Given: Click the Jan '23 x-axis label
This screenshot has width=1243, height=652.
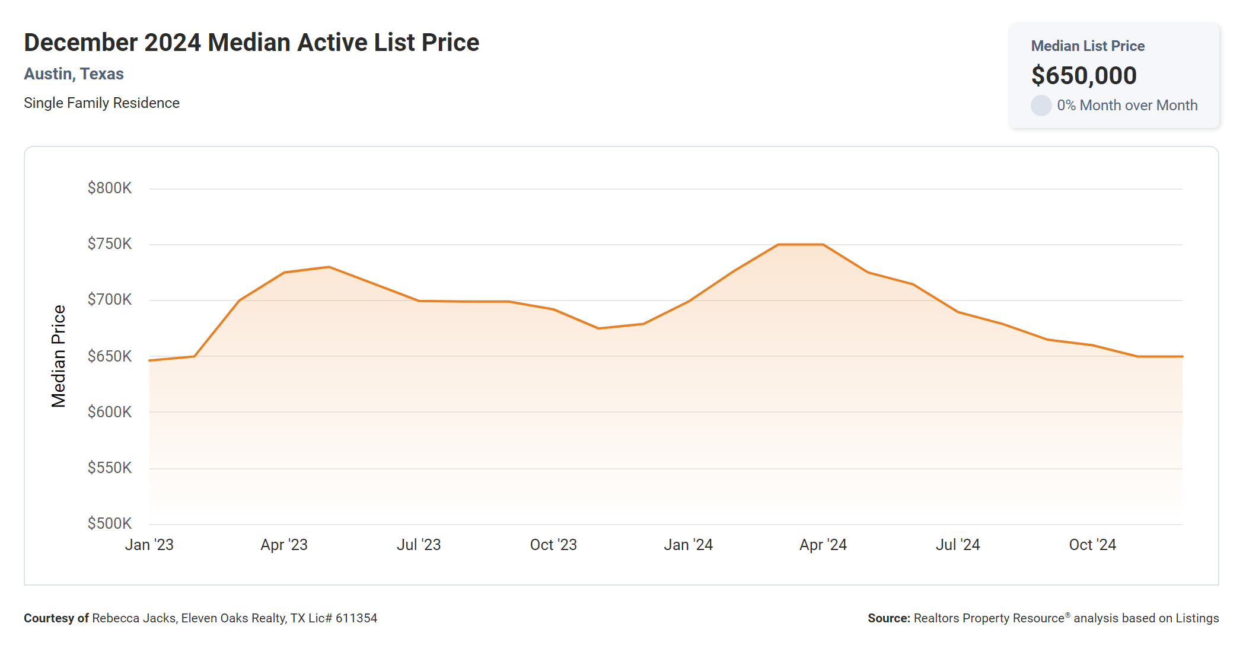Looking at the screenshot, I should click(x=149, y=545).
